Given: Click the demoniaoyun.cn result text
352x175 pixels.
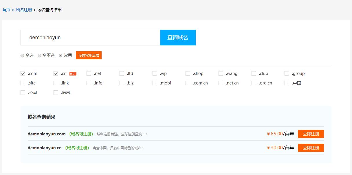Looking at the screenshot, I should tap(45, 148).
